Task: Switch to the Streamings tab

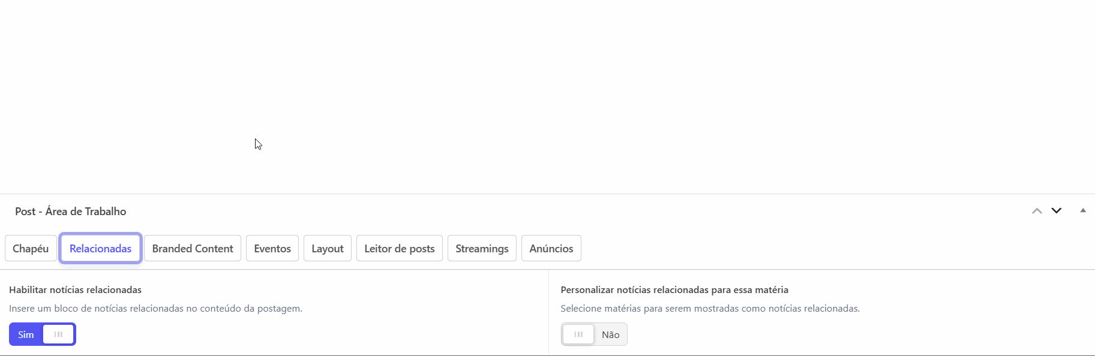Action: 482,249
